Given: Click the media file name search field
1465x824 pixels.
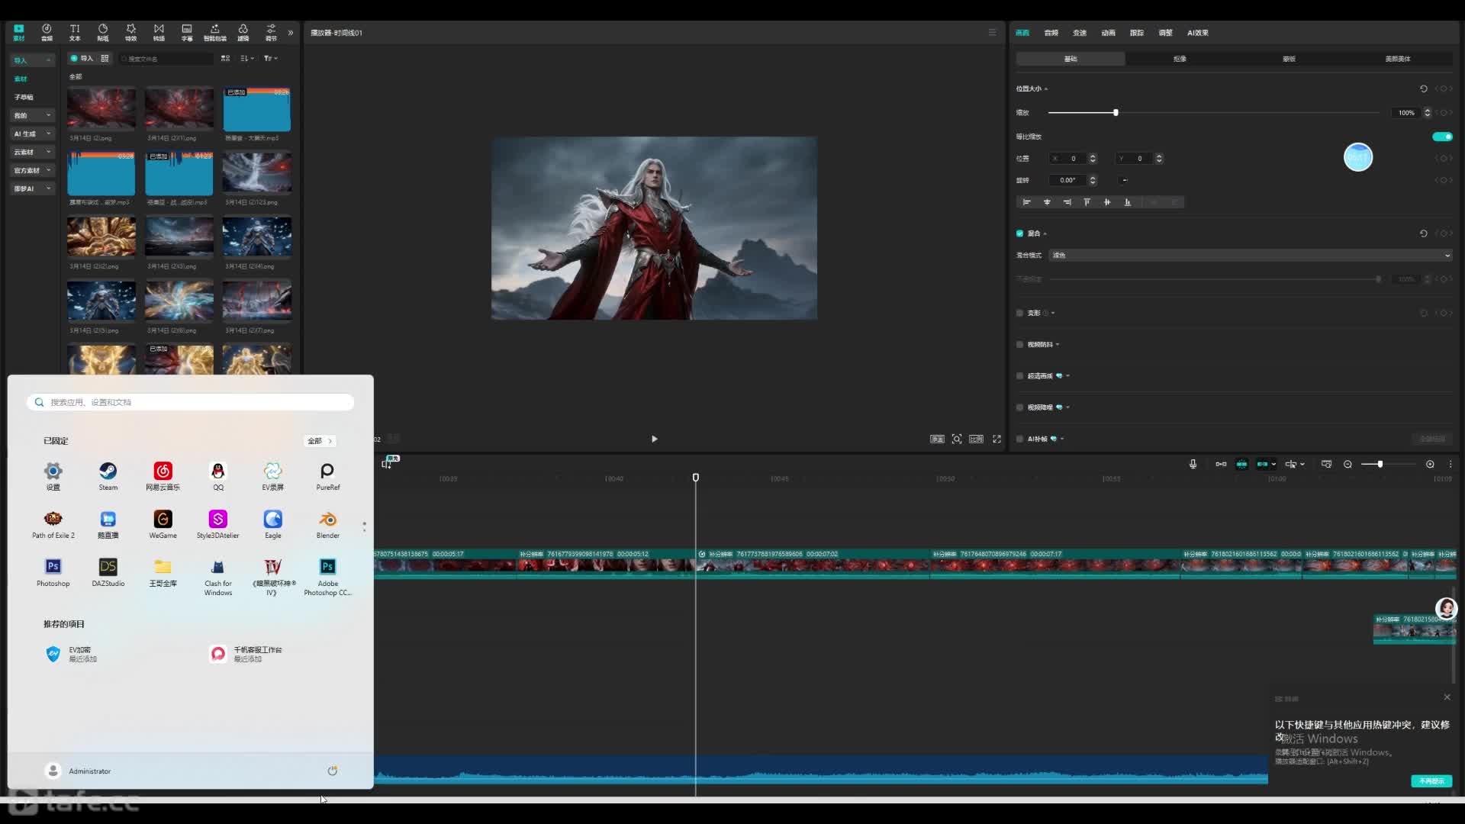Looking at the screenshot, I should (166, 59).
